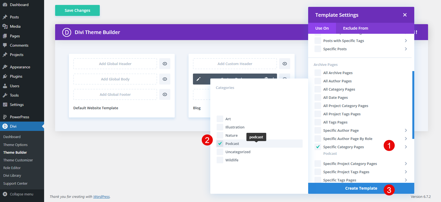The height and width of the screenshot is (202, 441).
Task: Open Theme Options submenu item
Action: tap(15, 145)
